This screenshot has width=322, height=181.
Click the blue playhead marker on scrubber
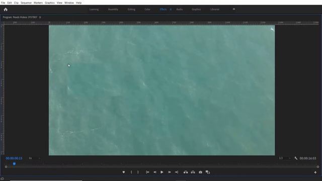[14, 163]
